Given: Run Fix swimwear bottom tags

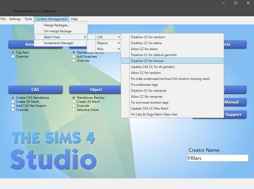Looking at the screenshot, I should 172,102.
